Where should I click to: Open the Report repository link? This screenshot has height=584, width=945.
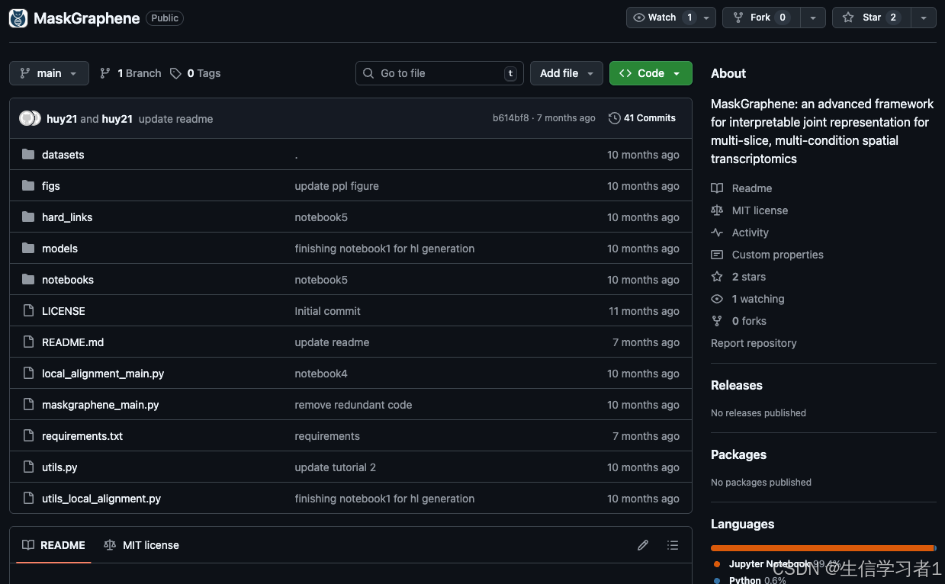tap(754, 343)
